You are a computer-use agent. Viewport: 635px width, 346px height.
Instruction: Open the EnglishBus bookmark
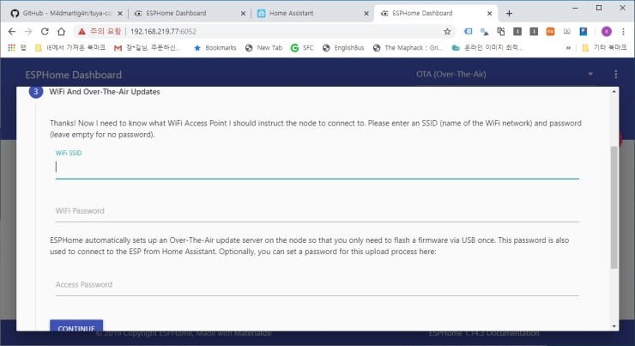[343, 48]
